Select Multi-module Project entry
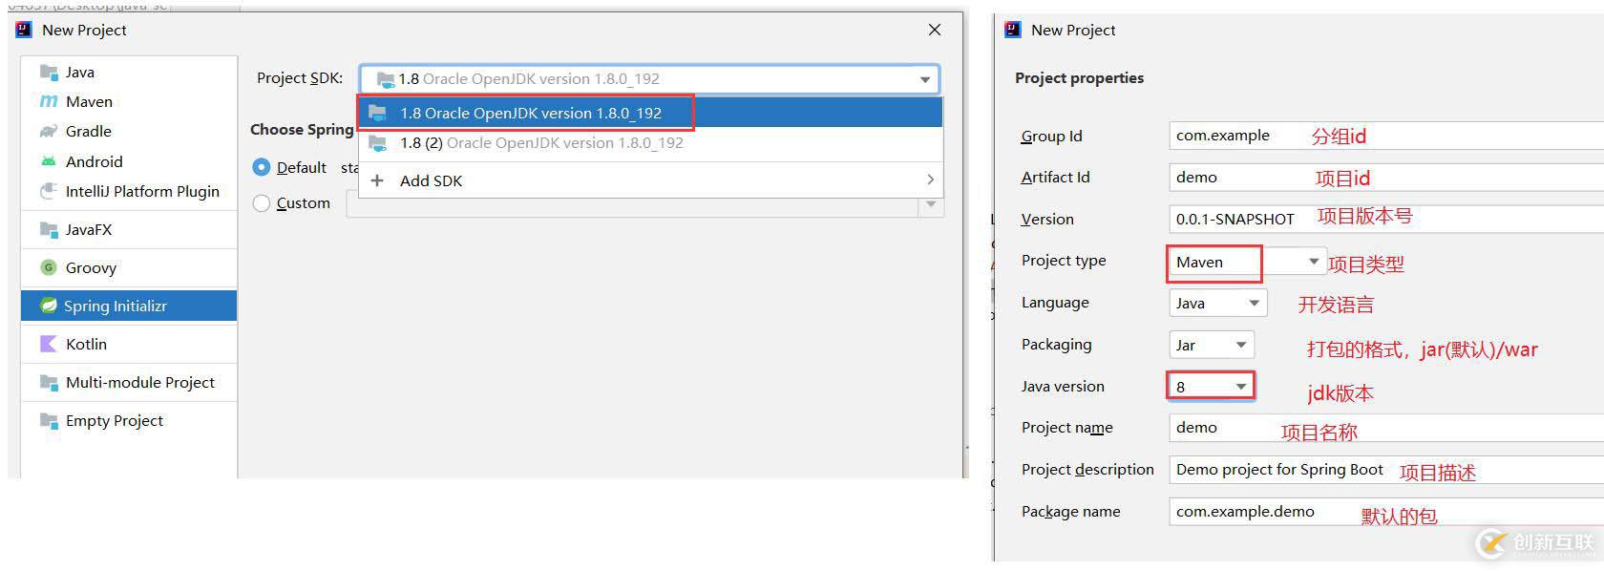1604x571 pixels. pyautogui.click(x=129, y=382)
